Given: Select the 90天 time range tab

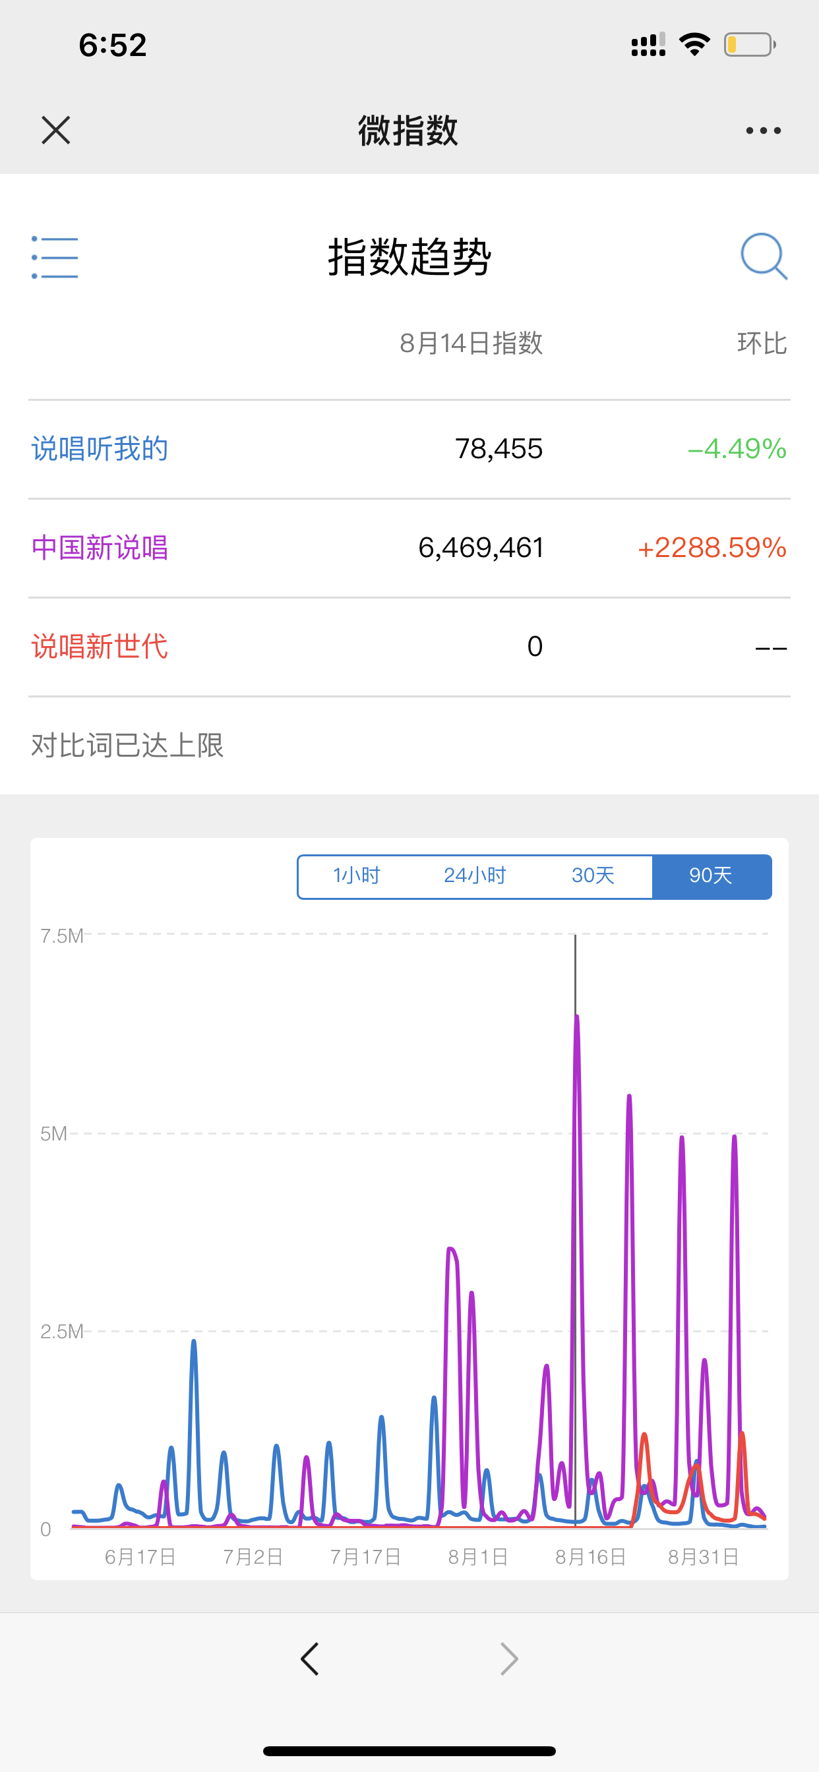Looking at the screenshot, I should click(711, 875).
